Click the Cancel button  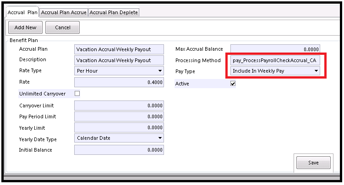pyautogui.click(x=63, y=27)
